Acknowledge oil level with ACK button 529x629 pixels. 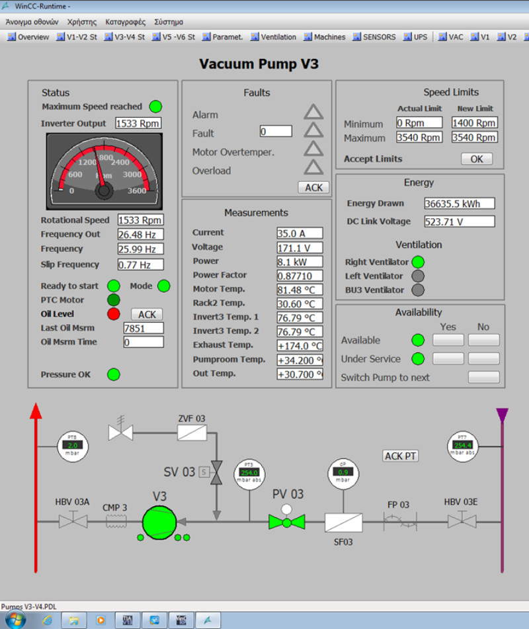pyautogui.click(x=147, y=315)
